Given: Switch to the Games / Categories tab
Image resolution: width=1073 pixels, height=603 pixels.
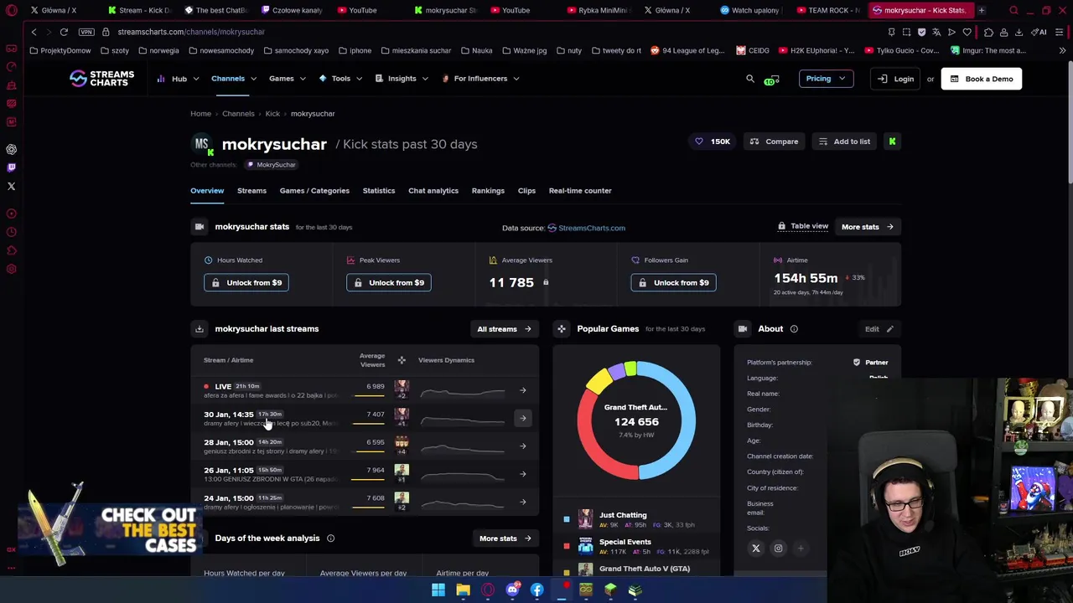Looking at the screenshot, I should (314, 191).
